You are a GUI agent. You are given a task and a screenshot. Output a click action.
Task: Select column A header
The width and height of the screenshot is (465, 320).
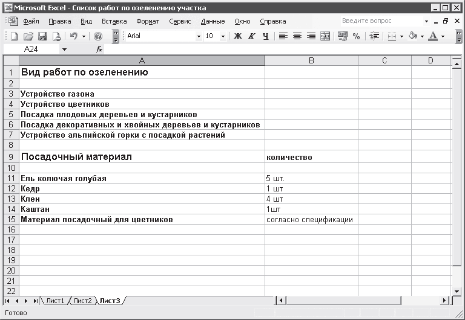142,60
